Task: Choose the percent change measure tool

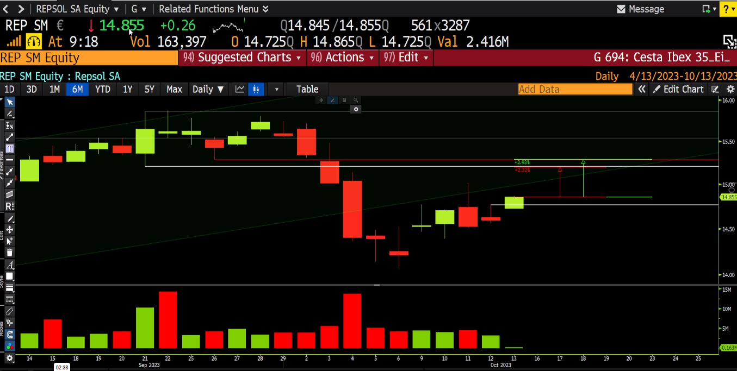Action: 10,125
